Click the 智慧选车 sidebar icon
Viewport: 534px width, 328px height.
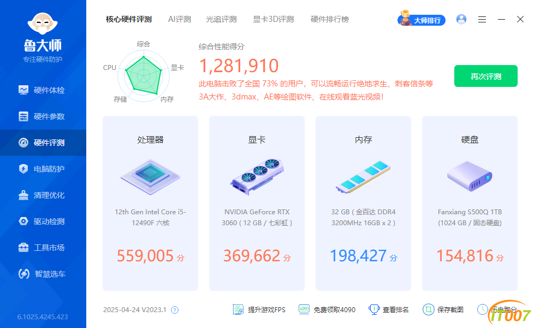(24, 274)
